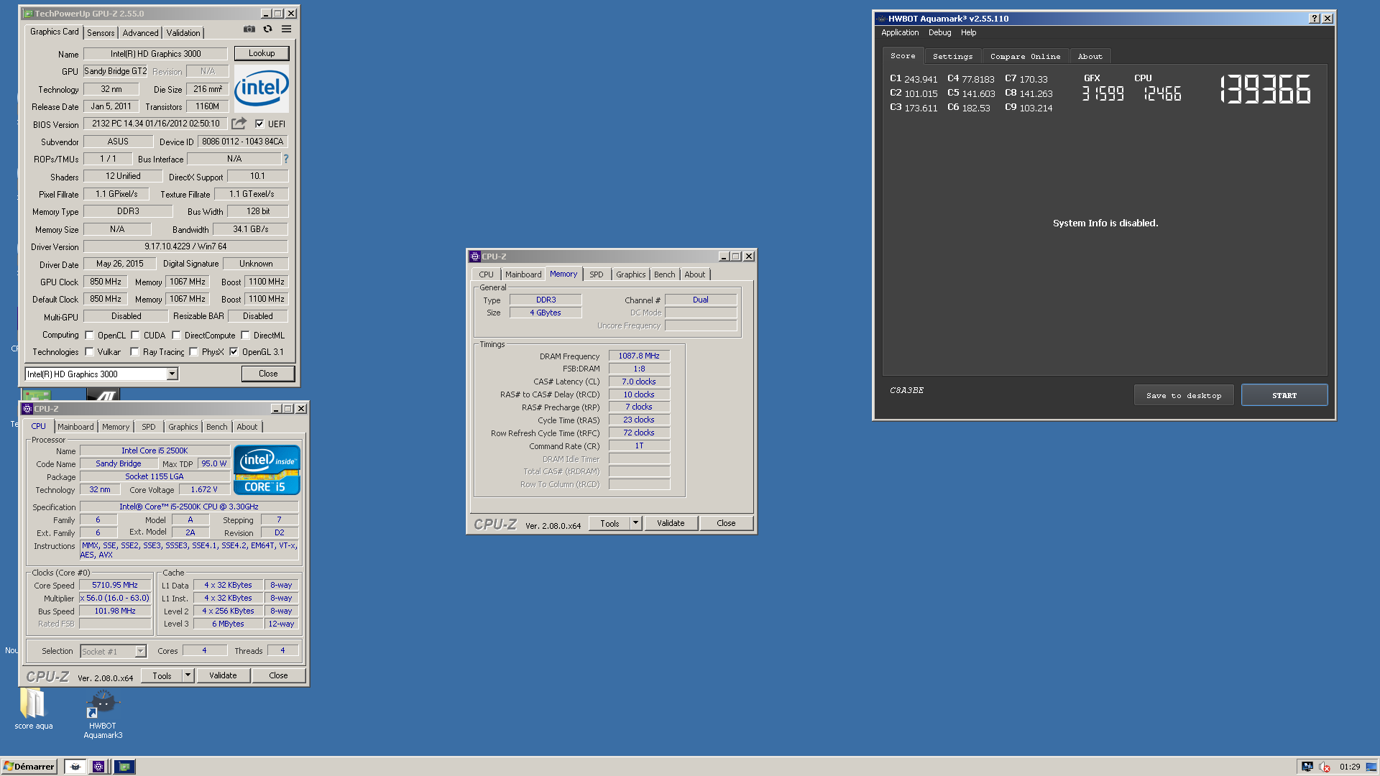Click the Close button in GPU-Z
This screenshot has height=776, width=1380.
268,374
